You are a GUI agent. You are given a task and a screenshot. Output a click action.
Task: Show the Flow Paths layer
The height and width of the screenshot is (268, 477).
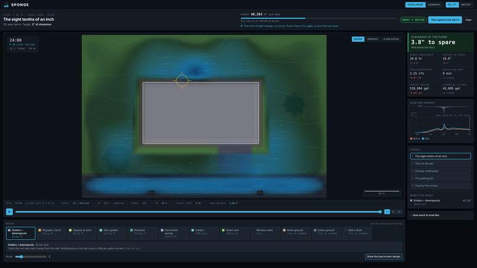point(391,39)
